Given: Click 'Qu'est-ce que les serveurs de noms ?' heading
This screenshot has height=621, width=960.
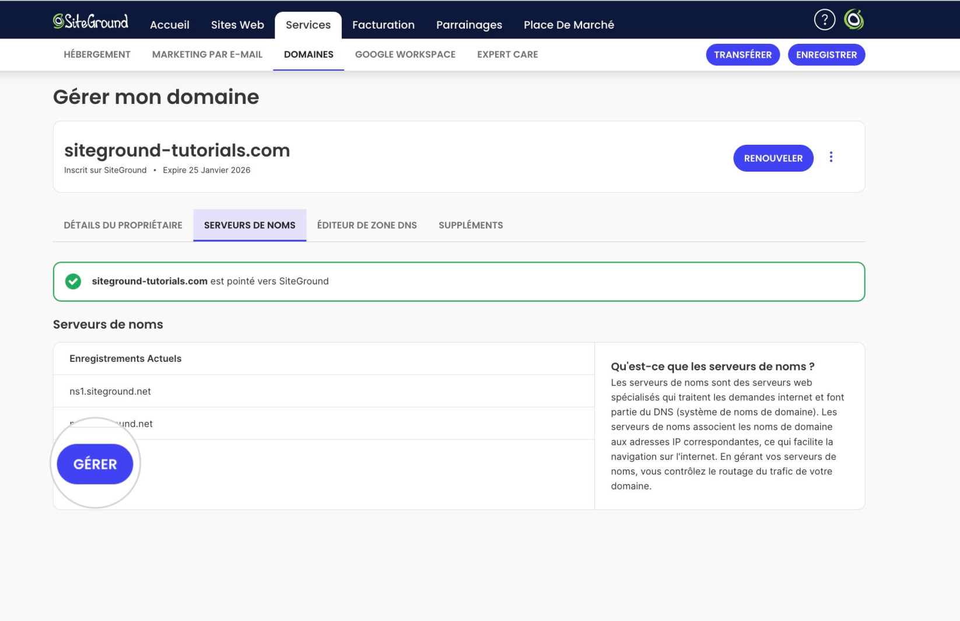Looking at the screenshot, I should pos(712,367).
